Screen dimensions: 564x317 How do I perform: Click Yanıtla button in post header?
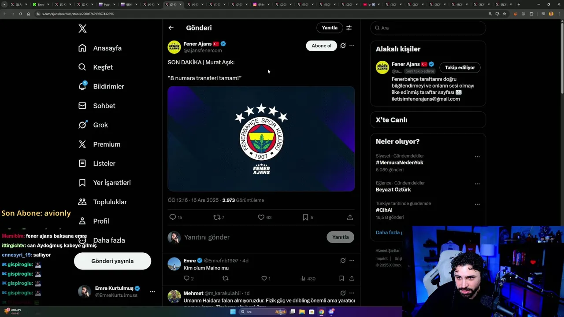(x=330, y=28)
